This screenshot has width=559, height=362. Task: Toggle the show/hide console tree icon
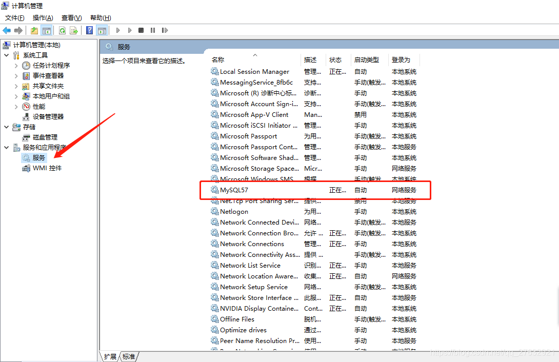click(47, 30)
